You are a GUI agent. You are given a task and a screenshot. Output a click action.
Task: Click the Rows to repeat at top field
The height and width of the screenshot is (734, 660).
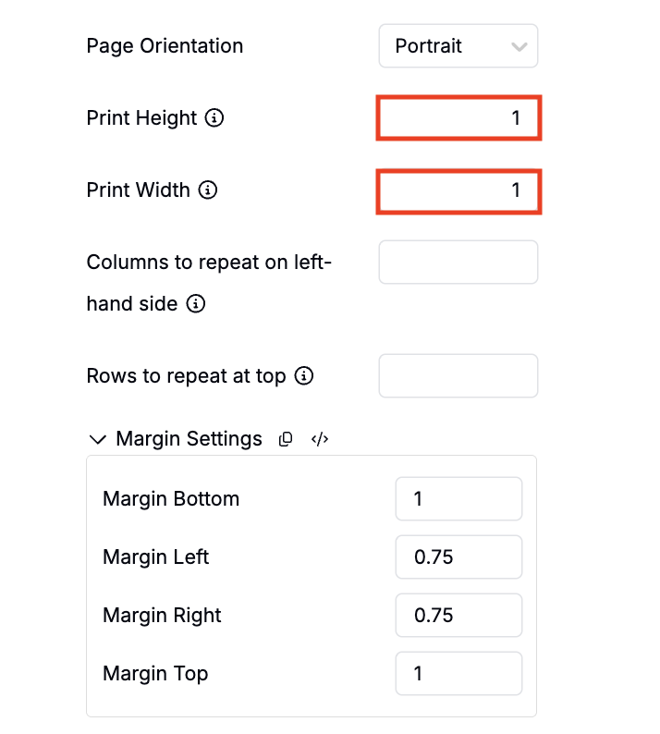458,376
